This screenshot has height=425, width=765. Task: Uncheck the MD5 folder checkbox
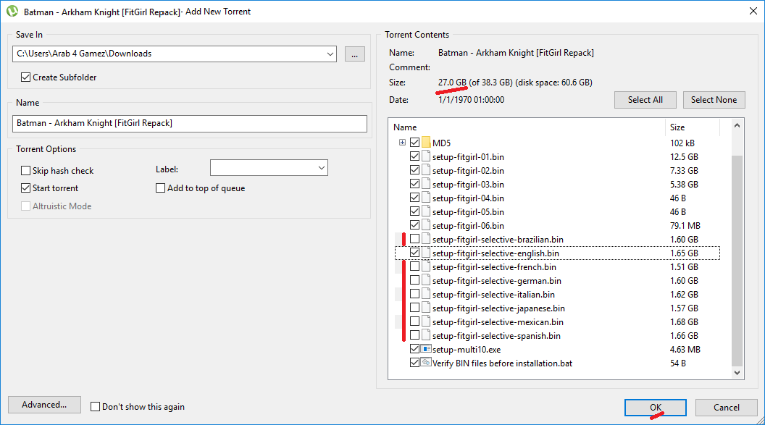[414, 143]
